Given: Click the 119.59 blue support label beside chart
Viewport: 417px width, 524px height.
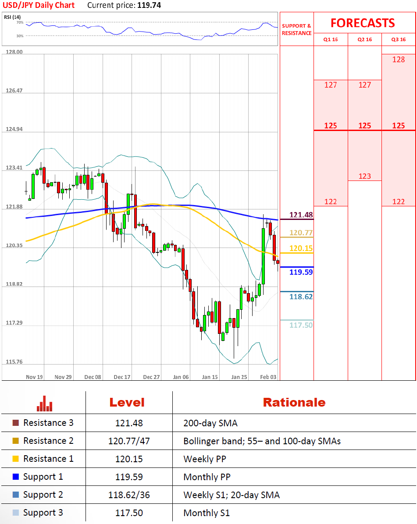Looking at the screenshot, I should 301,272.
